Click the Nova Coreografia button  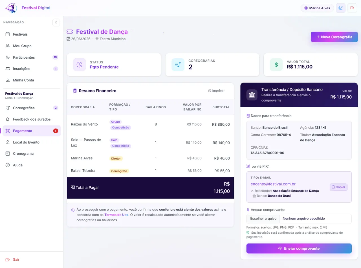(334, 37)
